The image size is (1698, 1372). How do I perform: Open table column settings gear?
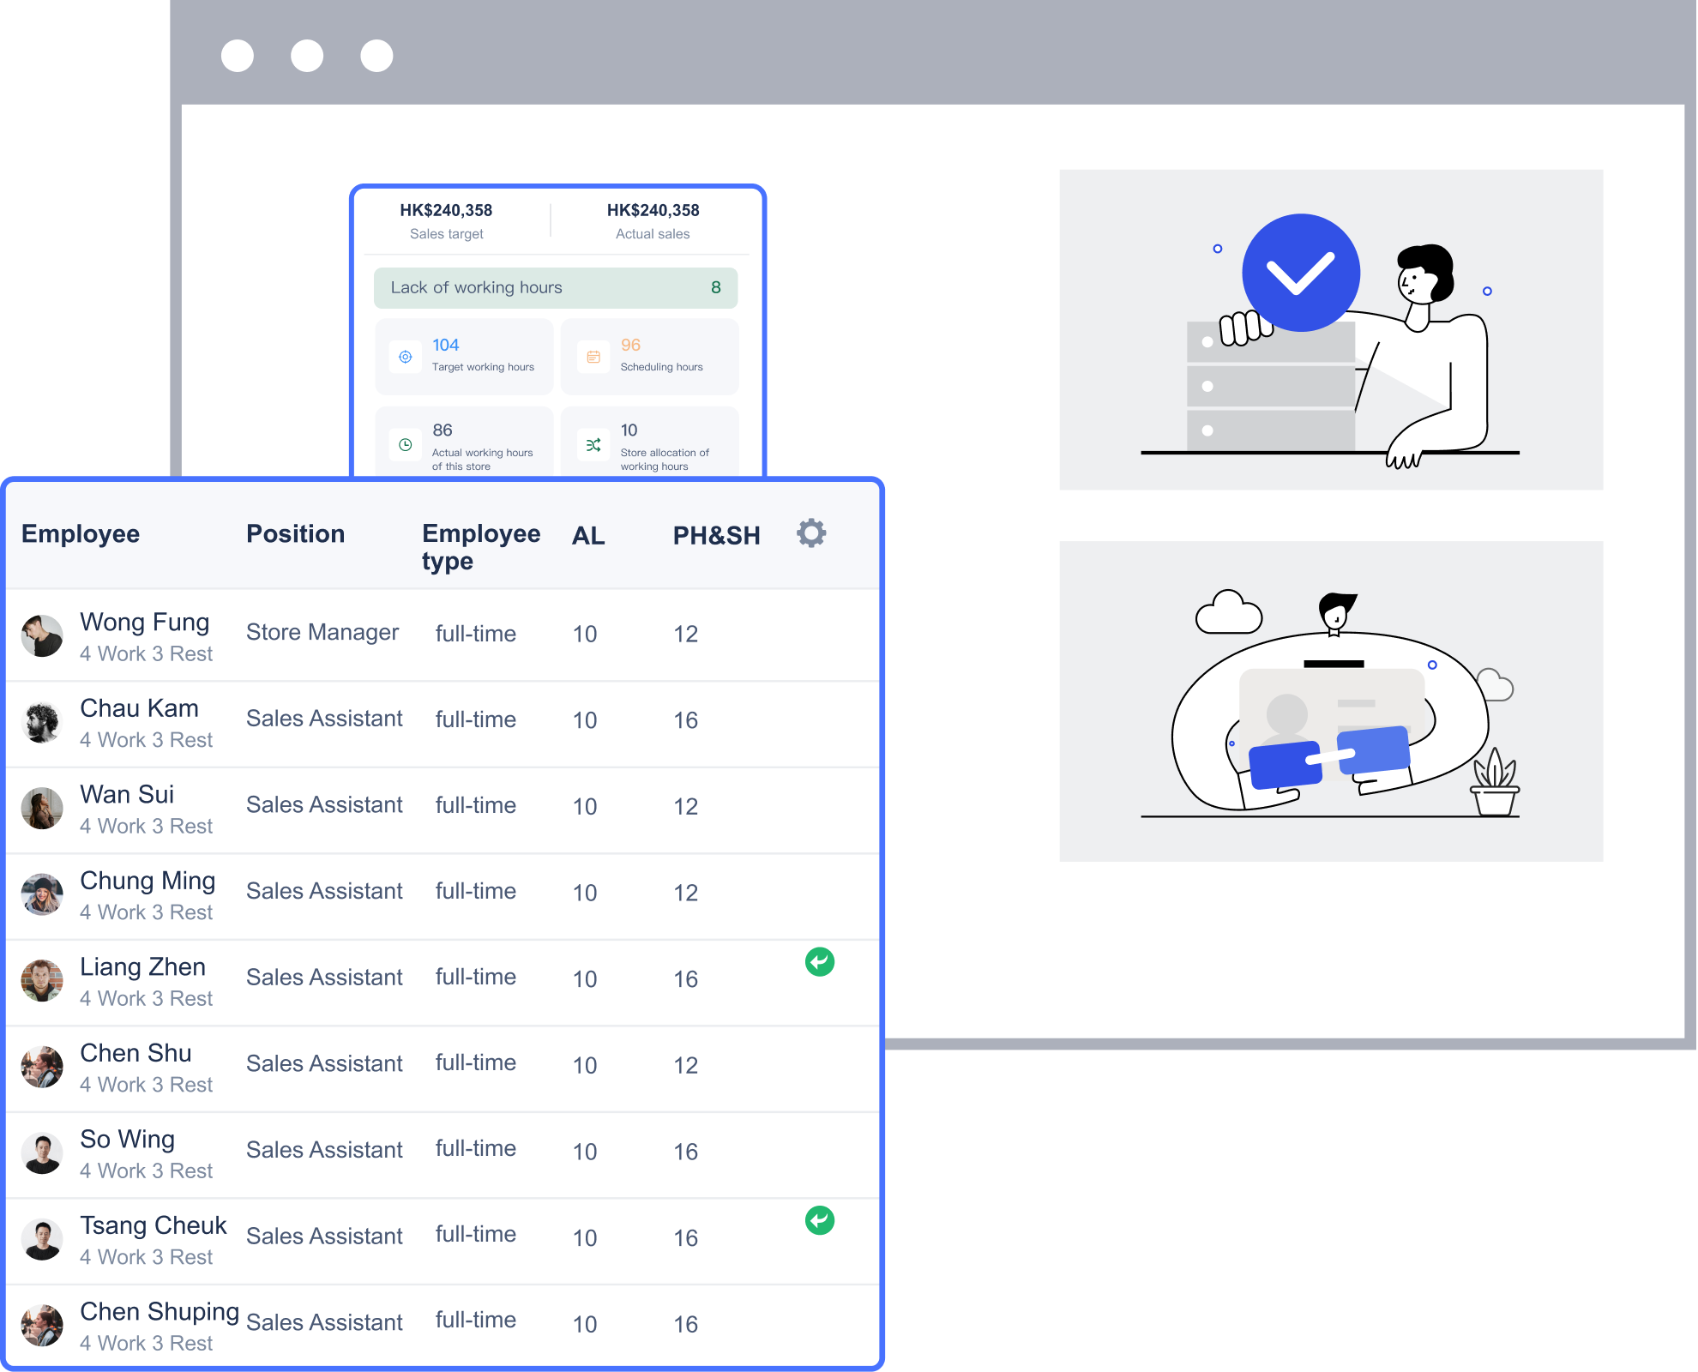click(x=810, y=533)
